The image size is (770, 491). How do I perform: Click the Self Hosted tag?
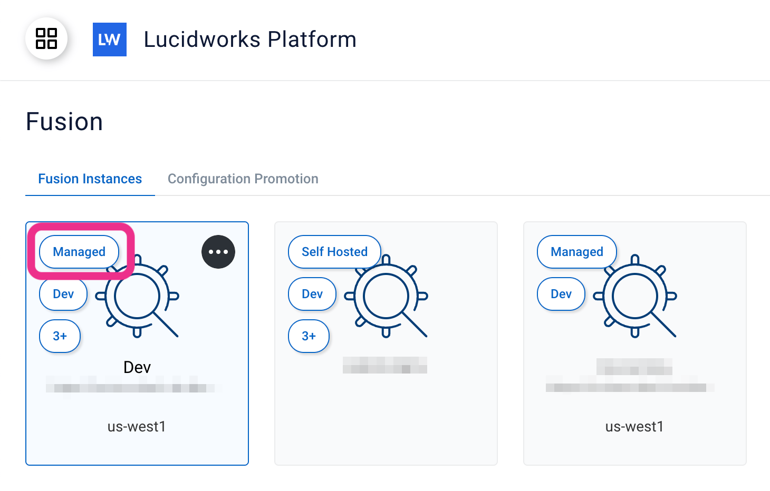pos(335,252)
